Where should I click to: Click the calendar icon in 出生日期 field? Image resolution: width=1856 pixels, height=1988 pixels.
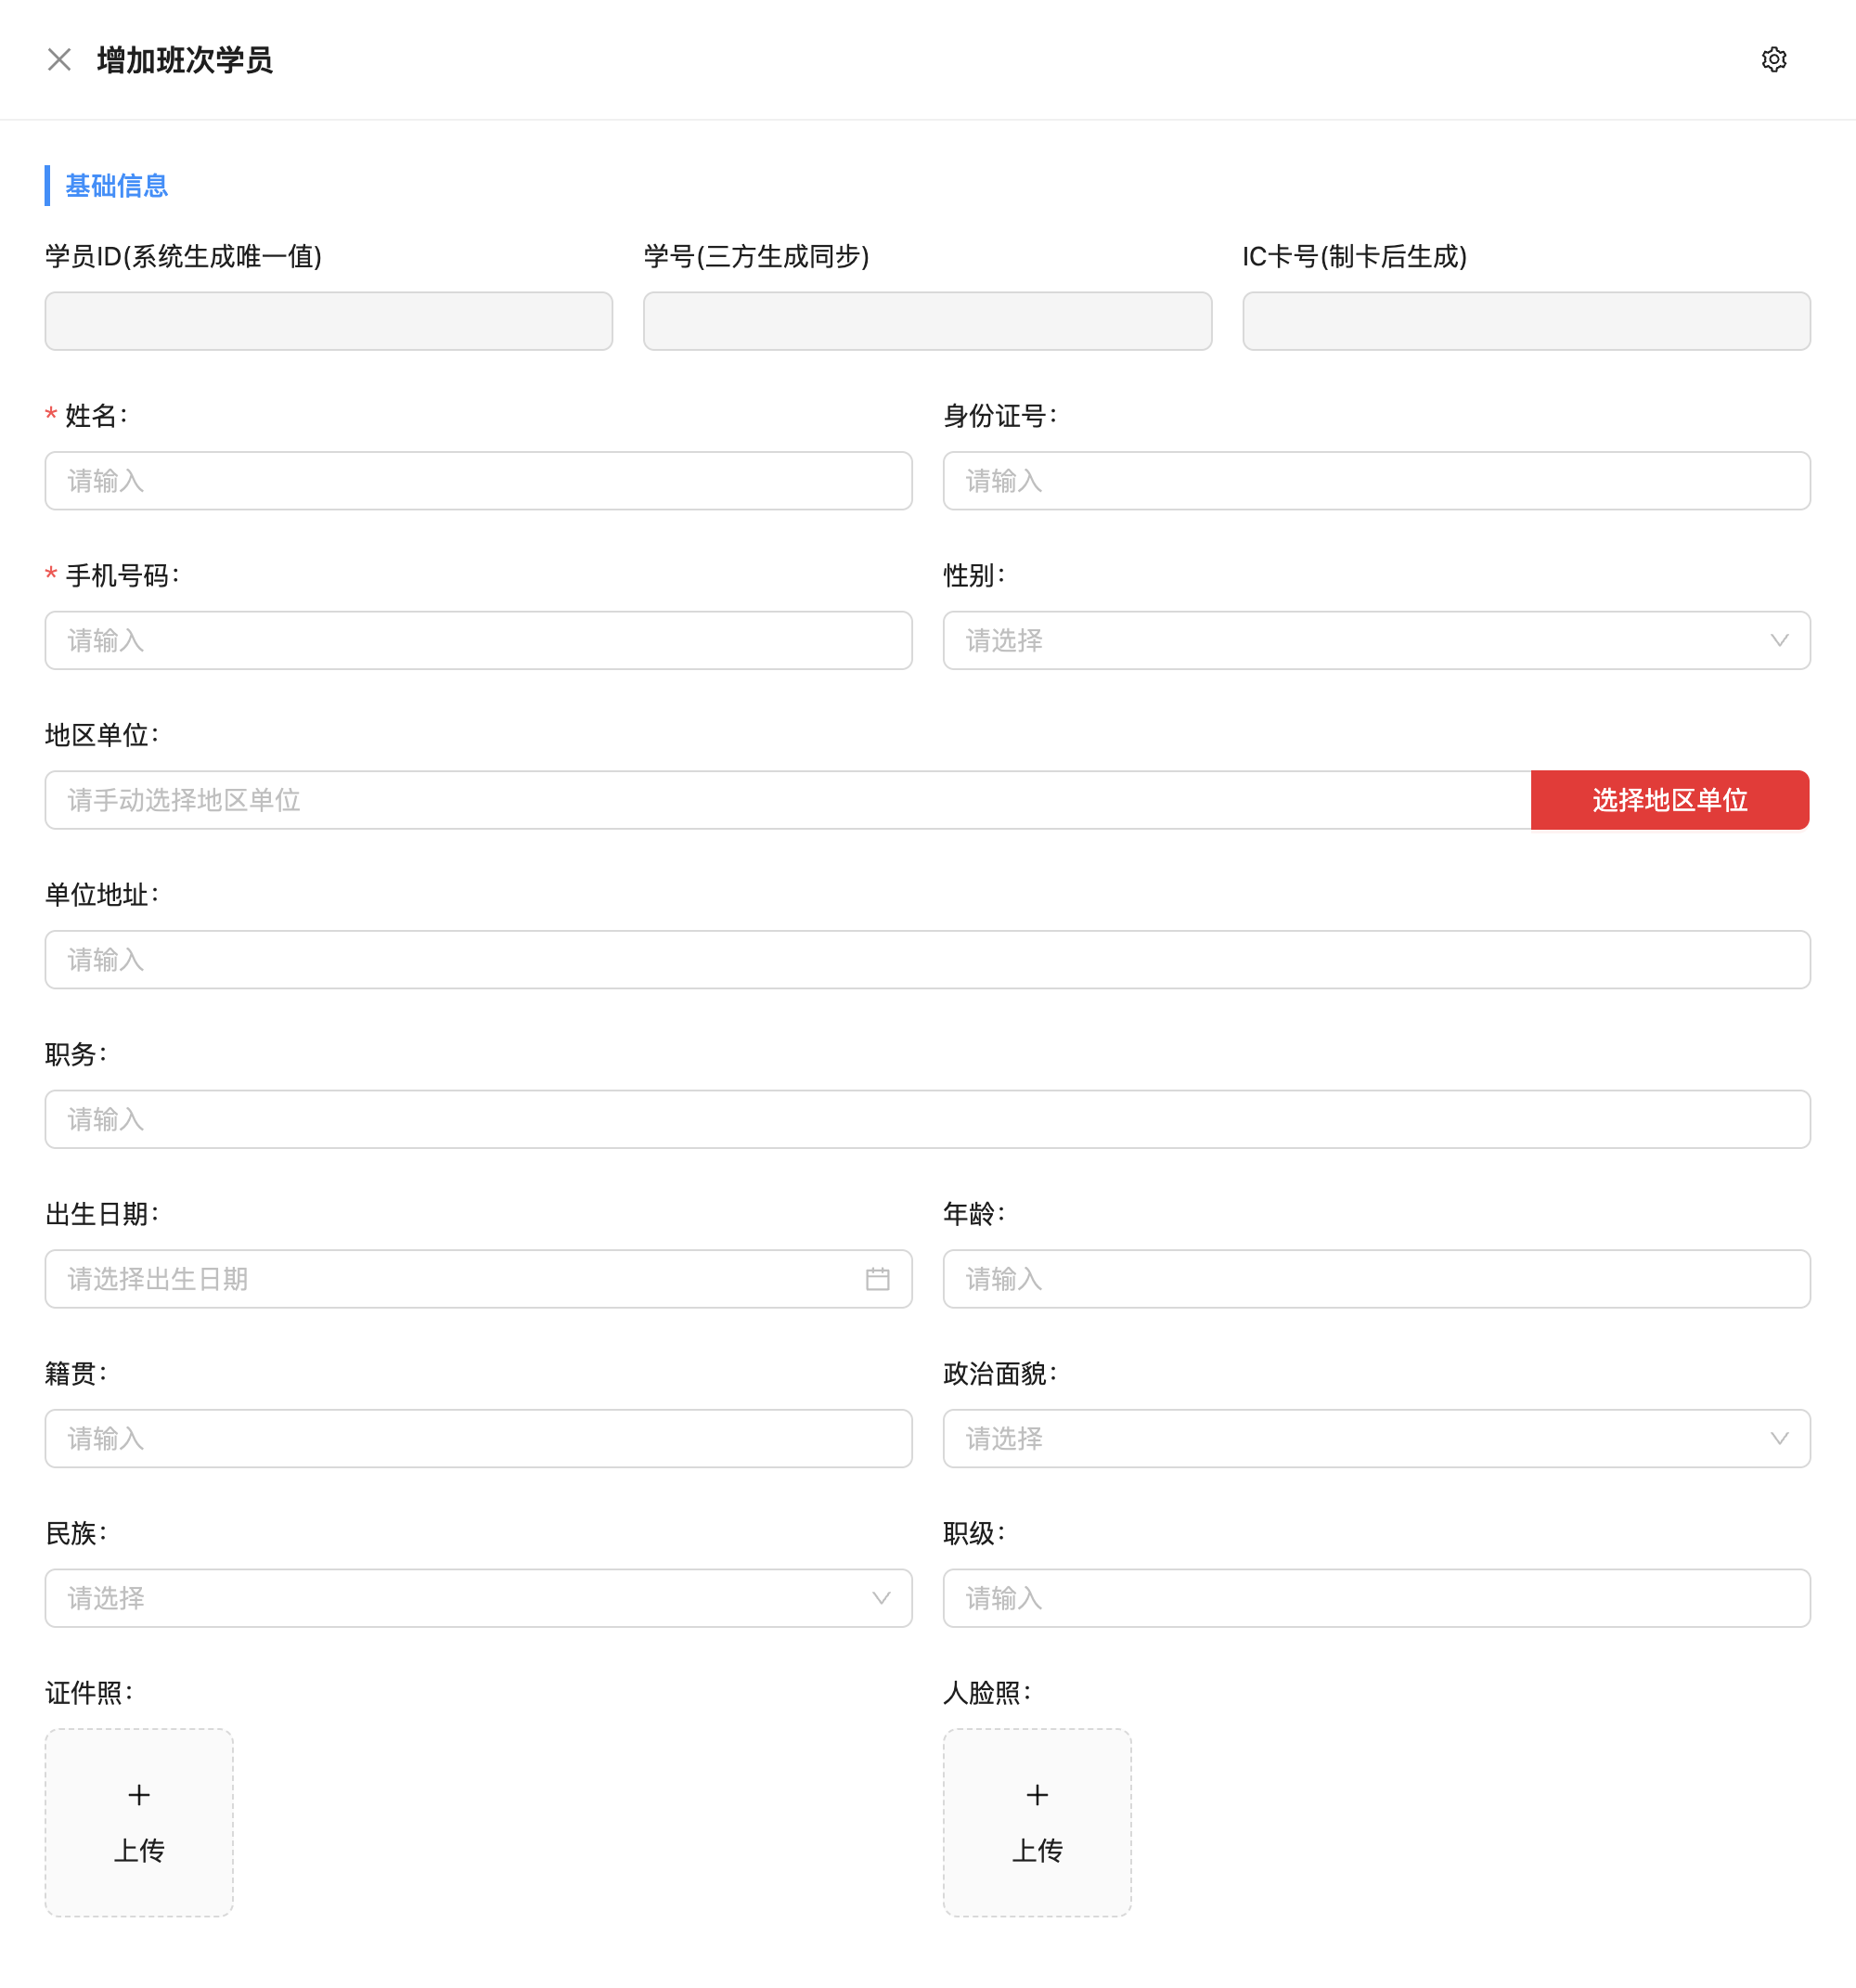[877, 1279]
